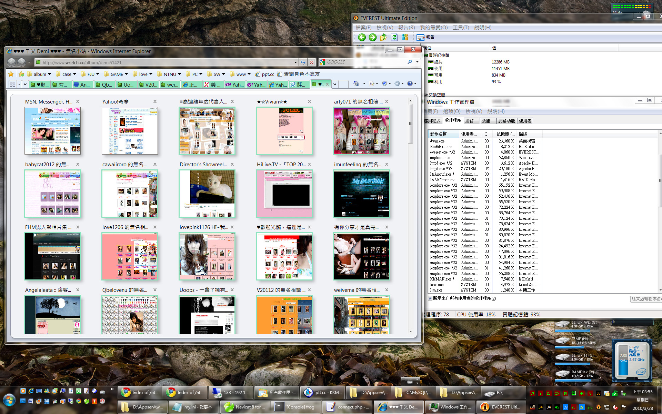Open the Quick Tabs grid icon
Screen dimensions: 662x414
point(12,84)
